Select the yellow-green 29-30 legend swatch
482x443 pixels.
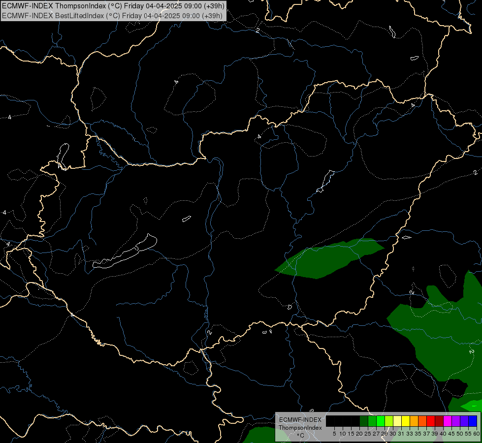(x=389, y=421)
